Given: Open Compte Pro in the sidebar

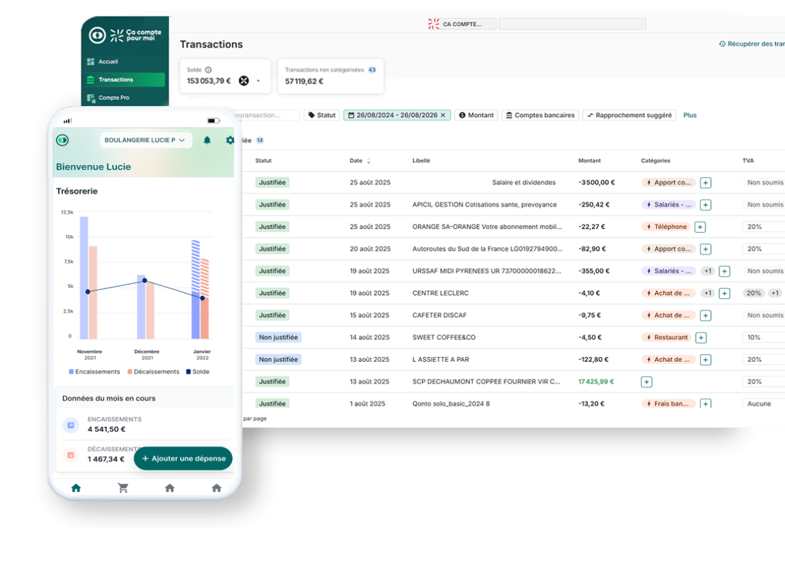Looking at the screenshot, I should (x=113, y=98).
